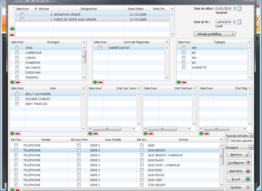Check the CARREFOUR enseigne checkbox

pyautogui.click(x=17, y=53)
